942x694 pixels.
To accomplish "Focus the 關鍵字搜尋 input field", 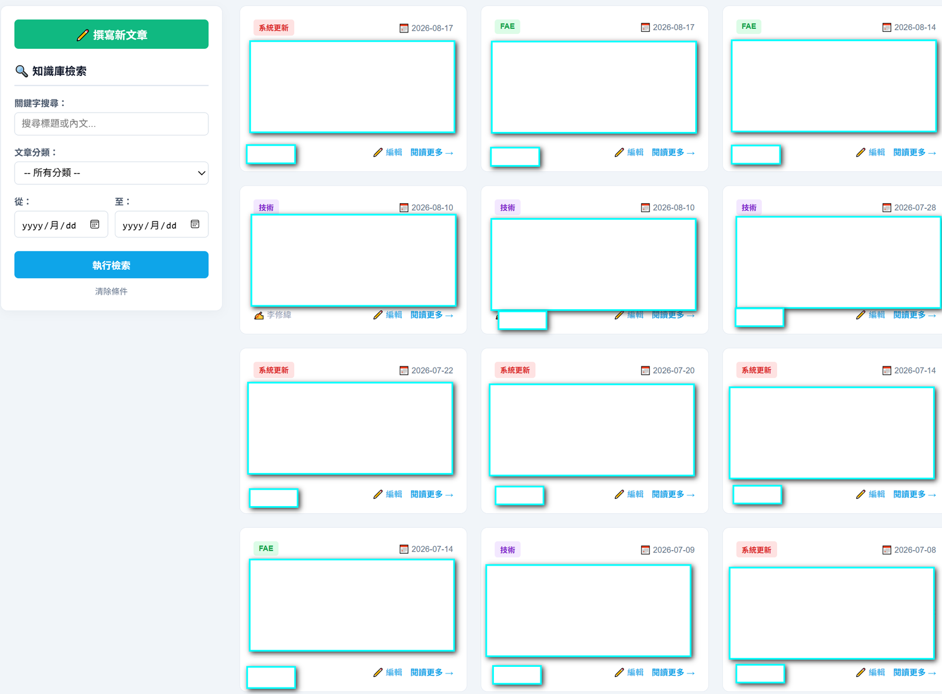I will pos(111,124).
